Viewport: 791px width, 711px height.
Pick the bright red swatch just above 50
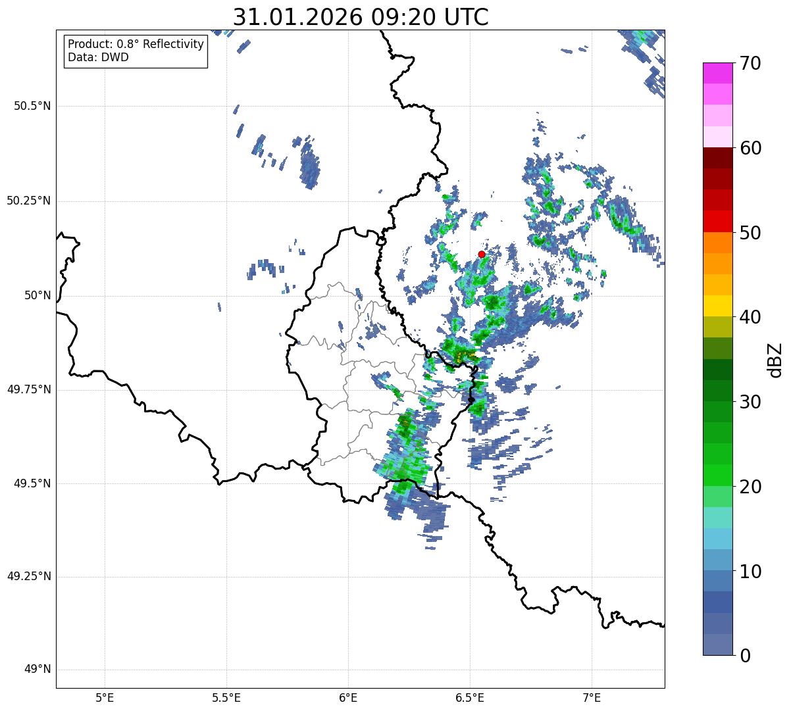(x=717, y=222)
